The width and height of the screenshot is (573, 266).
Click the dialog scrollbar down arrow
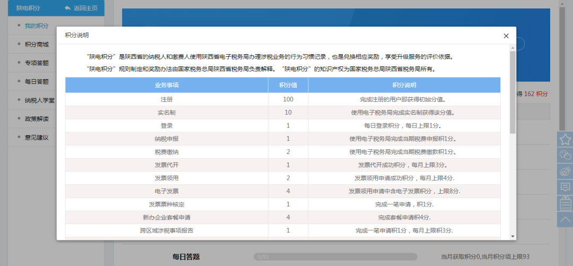[513, 236]
